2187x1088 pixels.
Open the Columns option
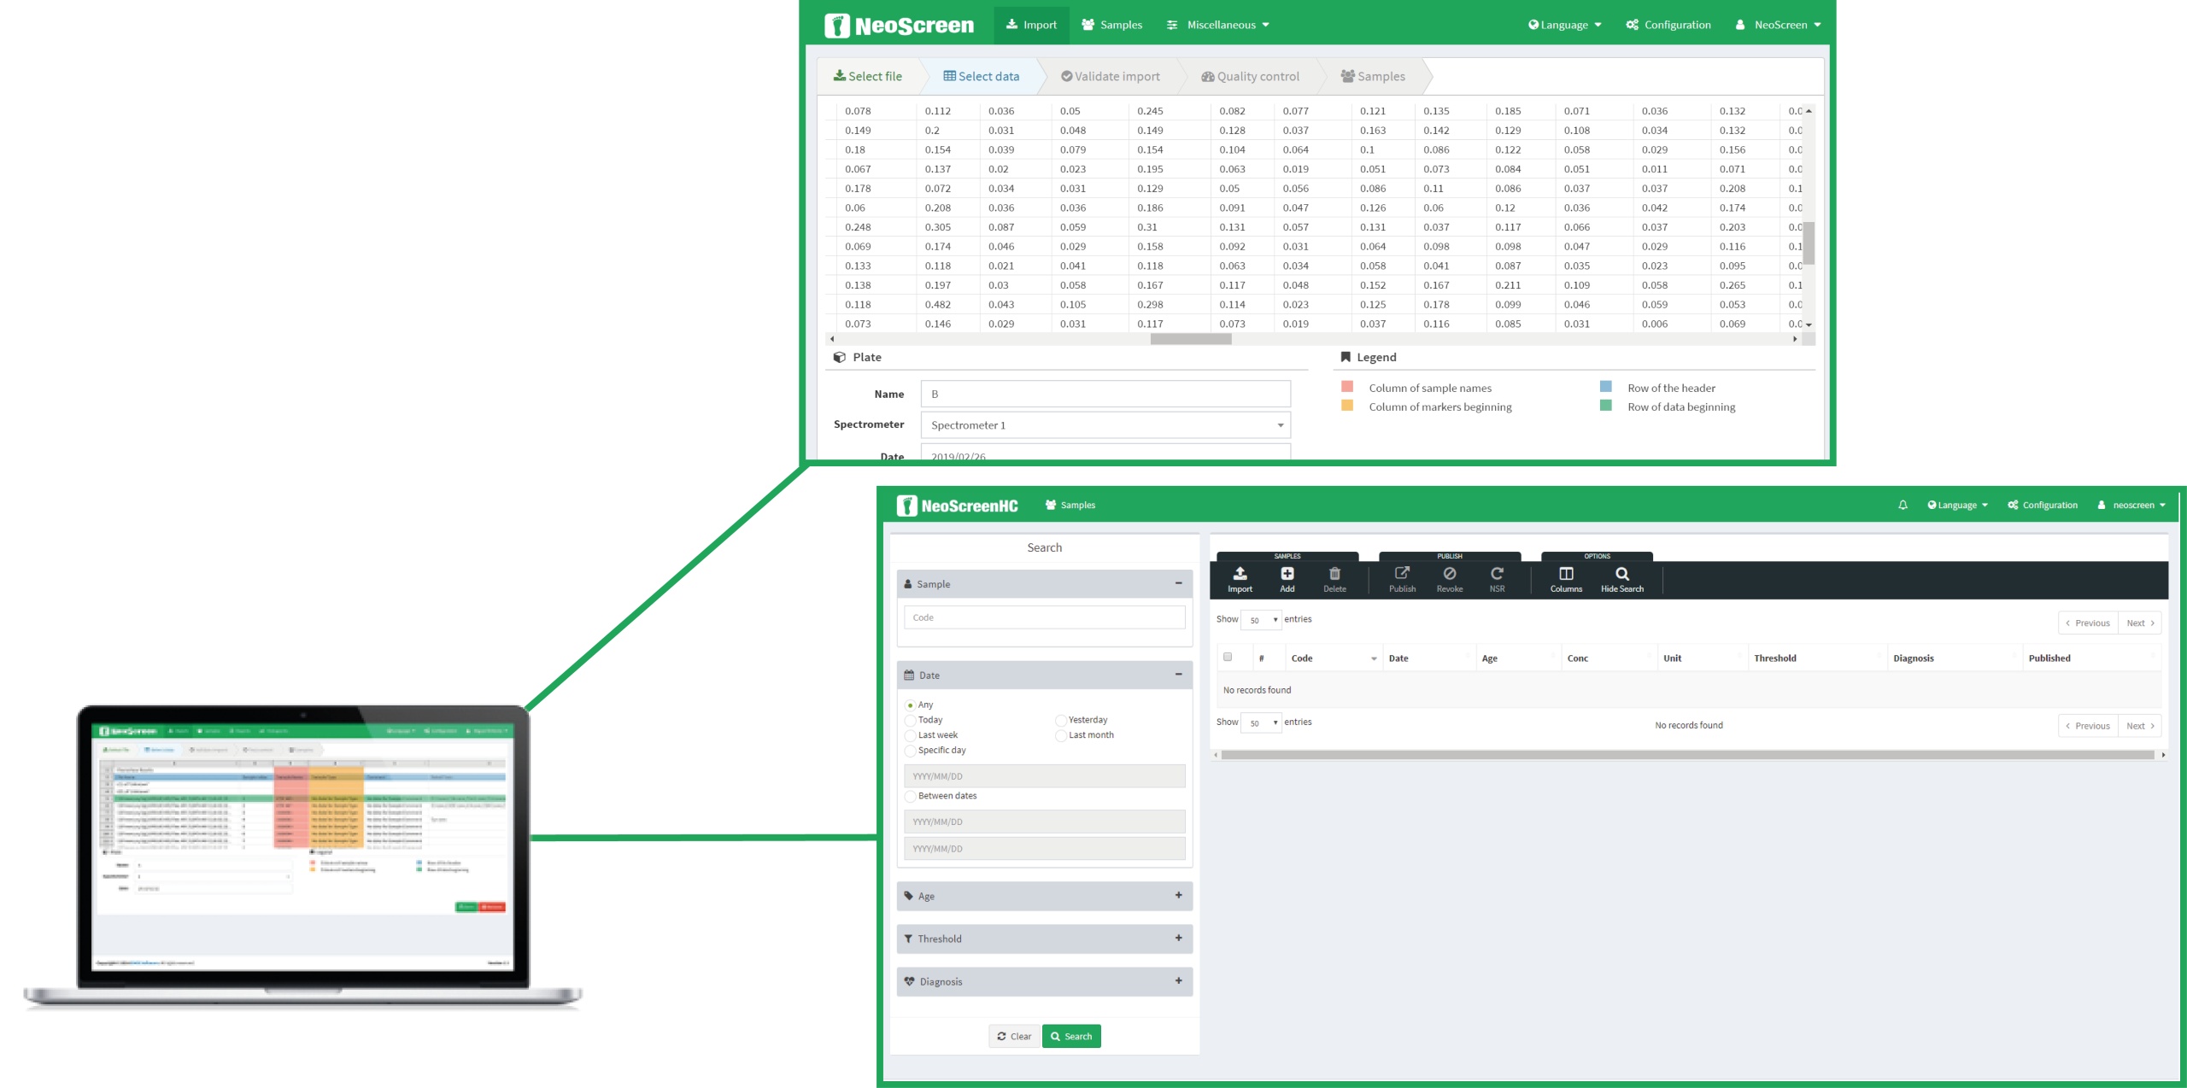click(1566, 579)
